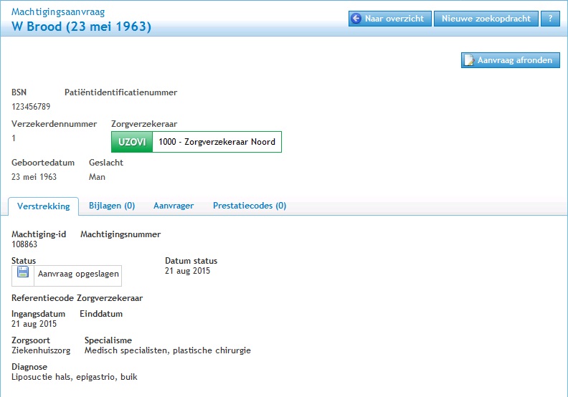Click the document icon on Aanvraag afronden
The width and height of the screenshot is (568, 397).
[469, 60]
